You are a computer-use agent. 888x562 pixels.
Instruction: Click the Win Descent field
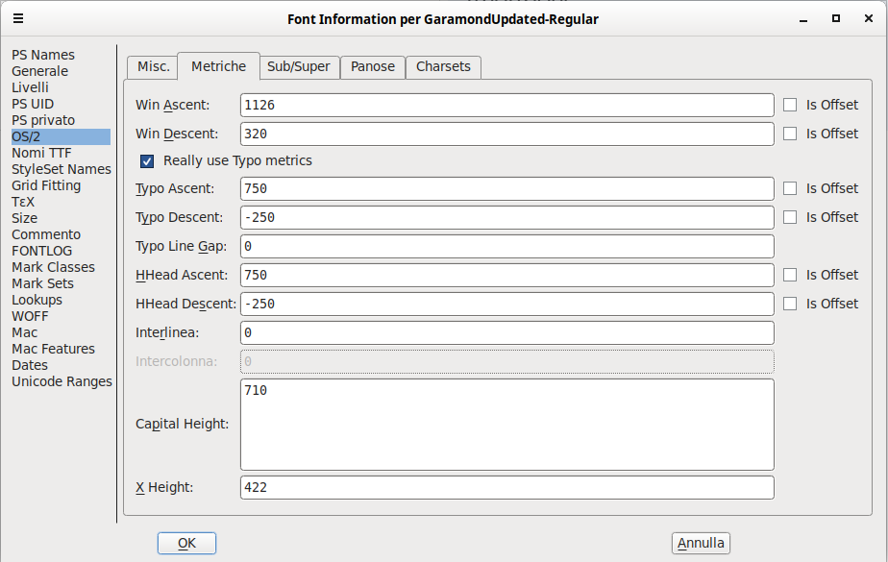point(506,134)
